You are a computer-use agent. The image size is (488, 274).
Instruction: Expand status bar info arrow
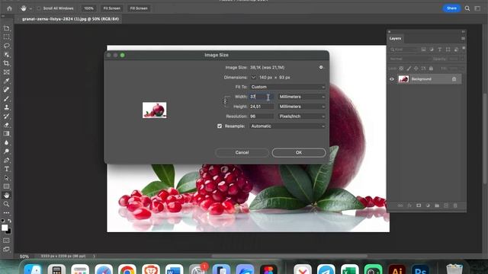tap(94, 256)
